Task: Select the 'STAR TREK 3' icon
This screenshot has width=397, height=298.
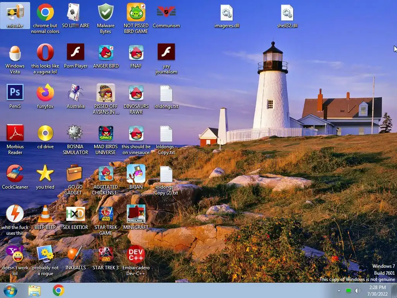Action: (105, 258)
